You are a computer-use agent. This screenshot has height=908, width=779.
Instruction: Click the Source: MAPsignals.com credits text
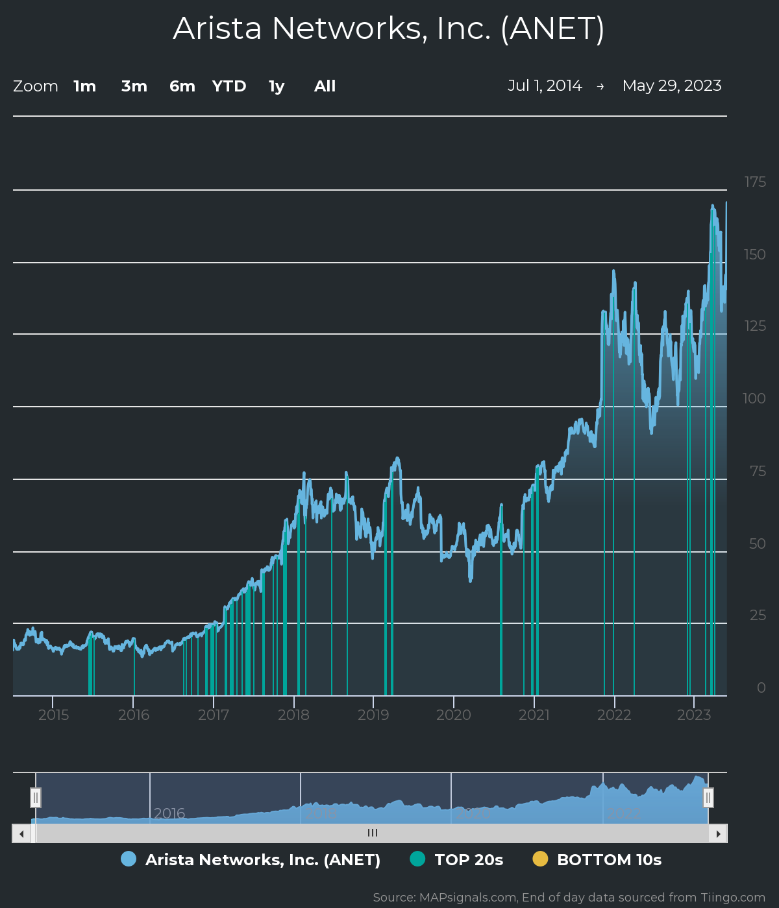(x=569, y=898)
